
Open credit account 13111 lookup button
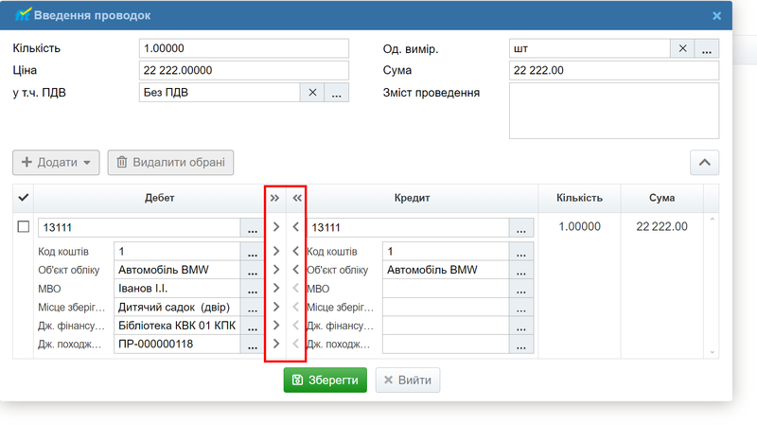pos(521,227)
